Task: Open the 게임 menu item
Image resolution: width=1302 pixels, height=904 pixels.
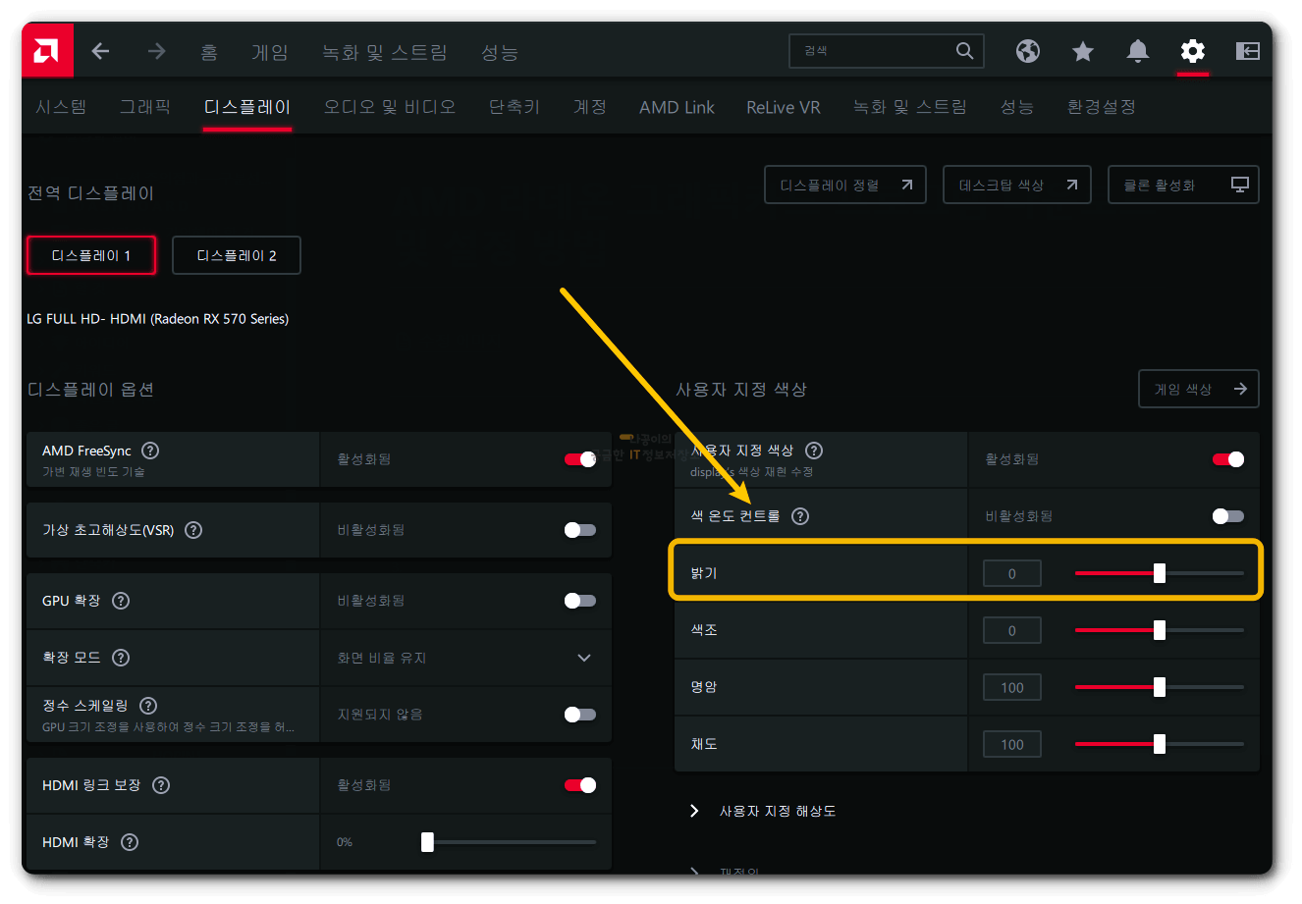Action: (270, 54)
